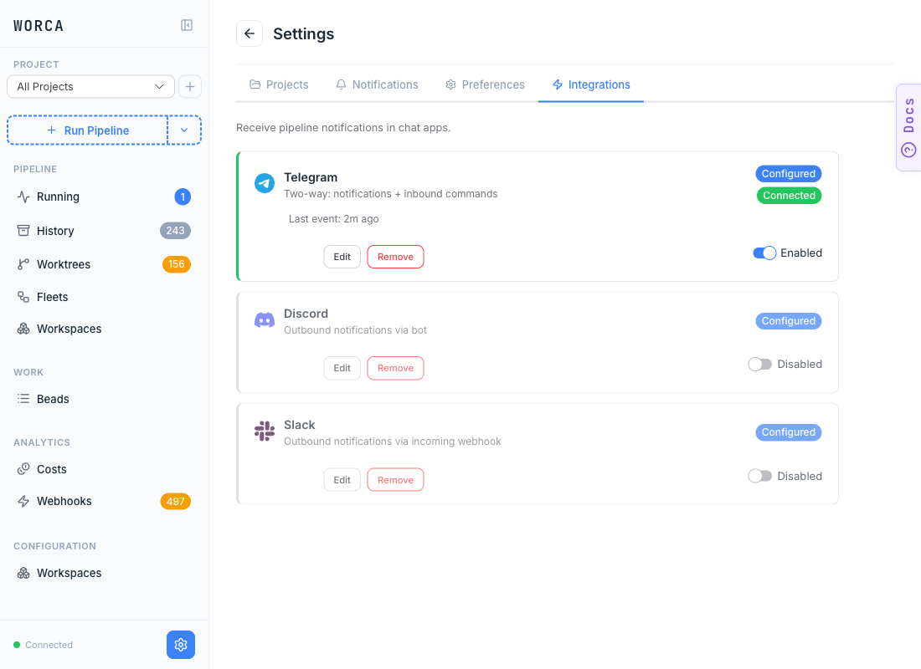Click the Discord logo icon
Viewport: 921px width, 669px height.
tap(265, 319)
